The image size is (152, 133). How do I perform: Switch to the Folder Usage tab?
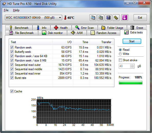(112, 28)
